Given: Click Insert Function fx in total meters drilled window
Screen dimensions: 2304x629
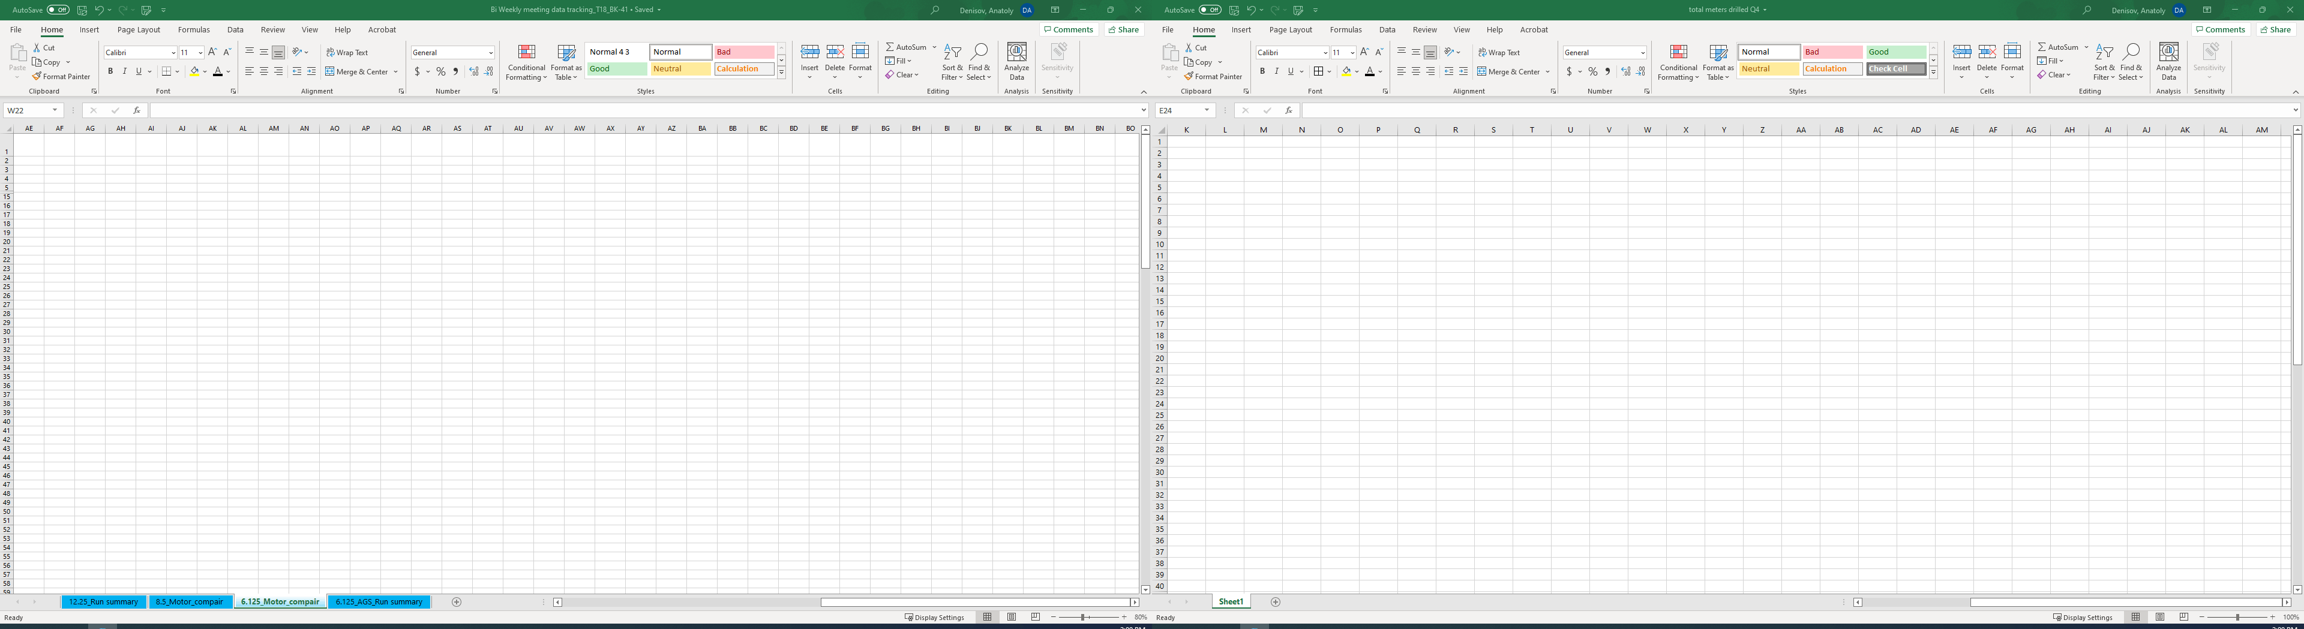Looking at the screenshot, I should [1288, 111].
